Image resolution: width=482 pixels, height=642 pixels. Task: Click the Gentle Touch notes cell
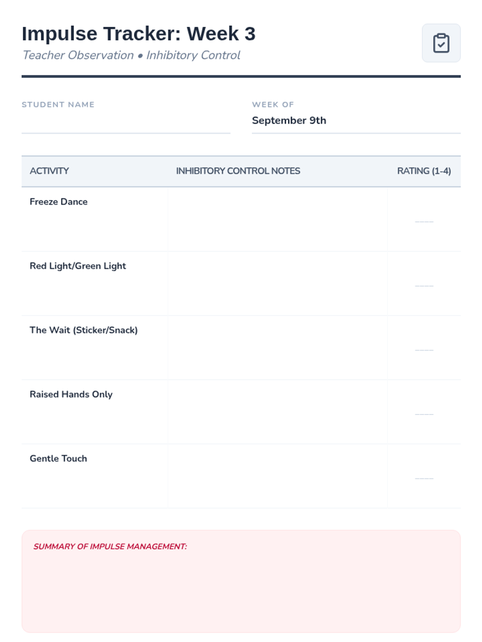coord(278,476)
